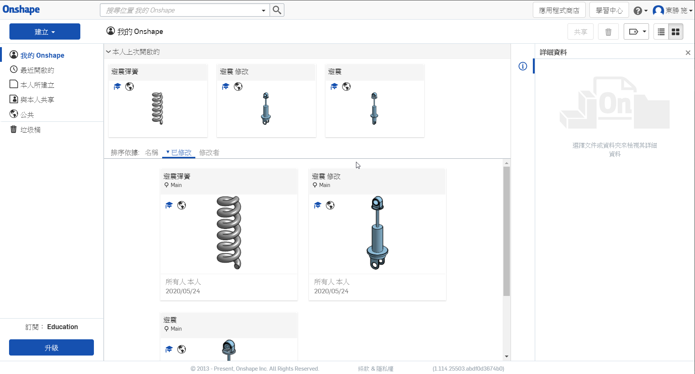Toggle sort by 已修改 direction
The width and height of the screenshot is (695, 374).
point(179,153)
